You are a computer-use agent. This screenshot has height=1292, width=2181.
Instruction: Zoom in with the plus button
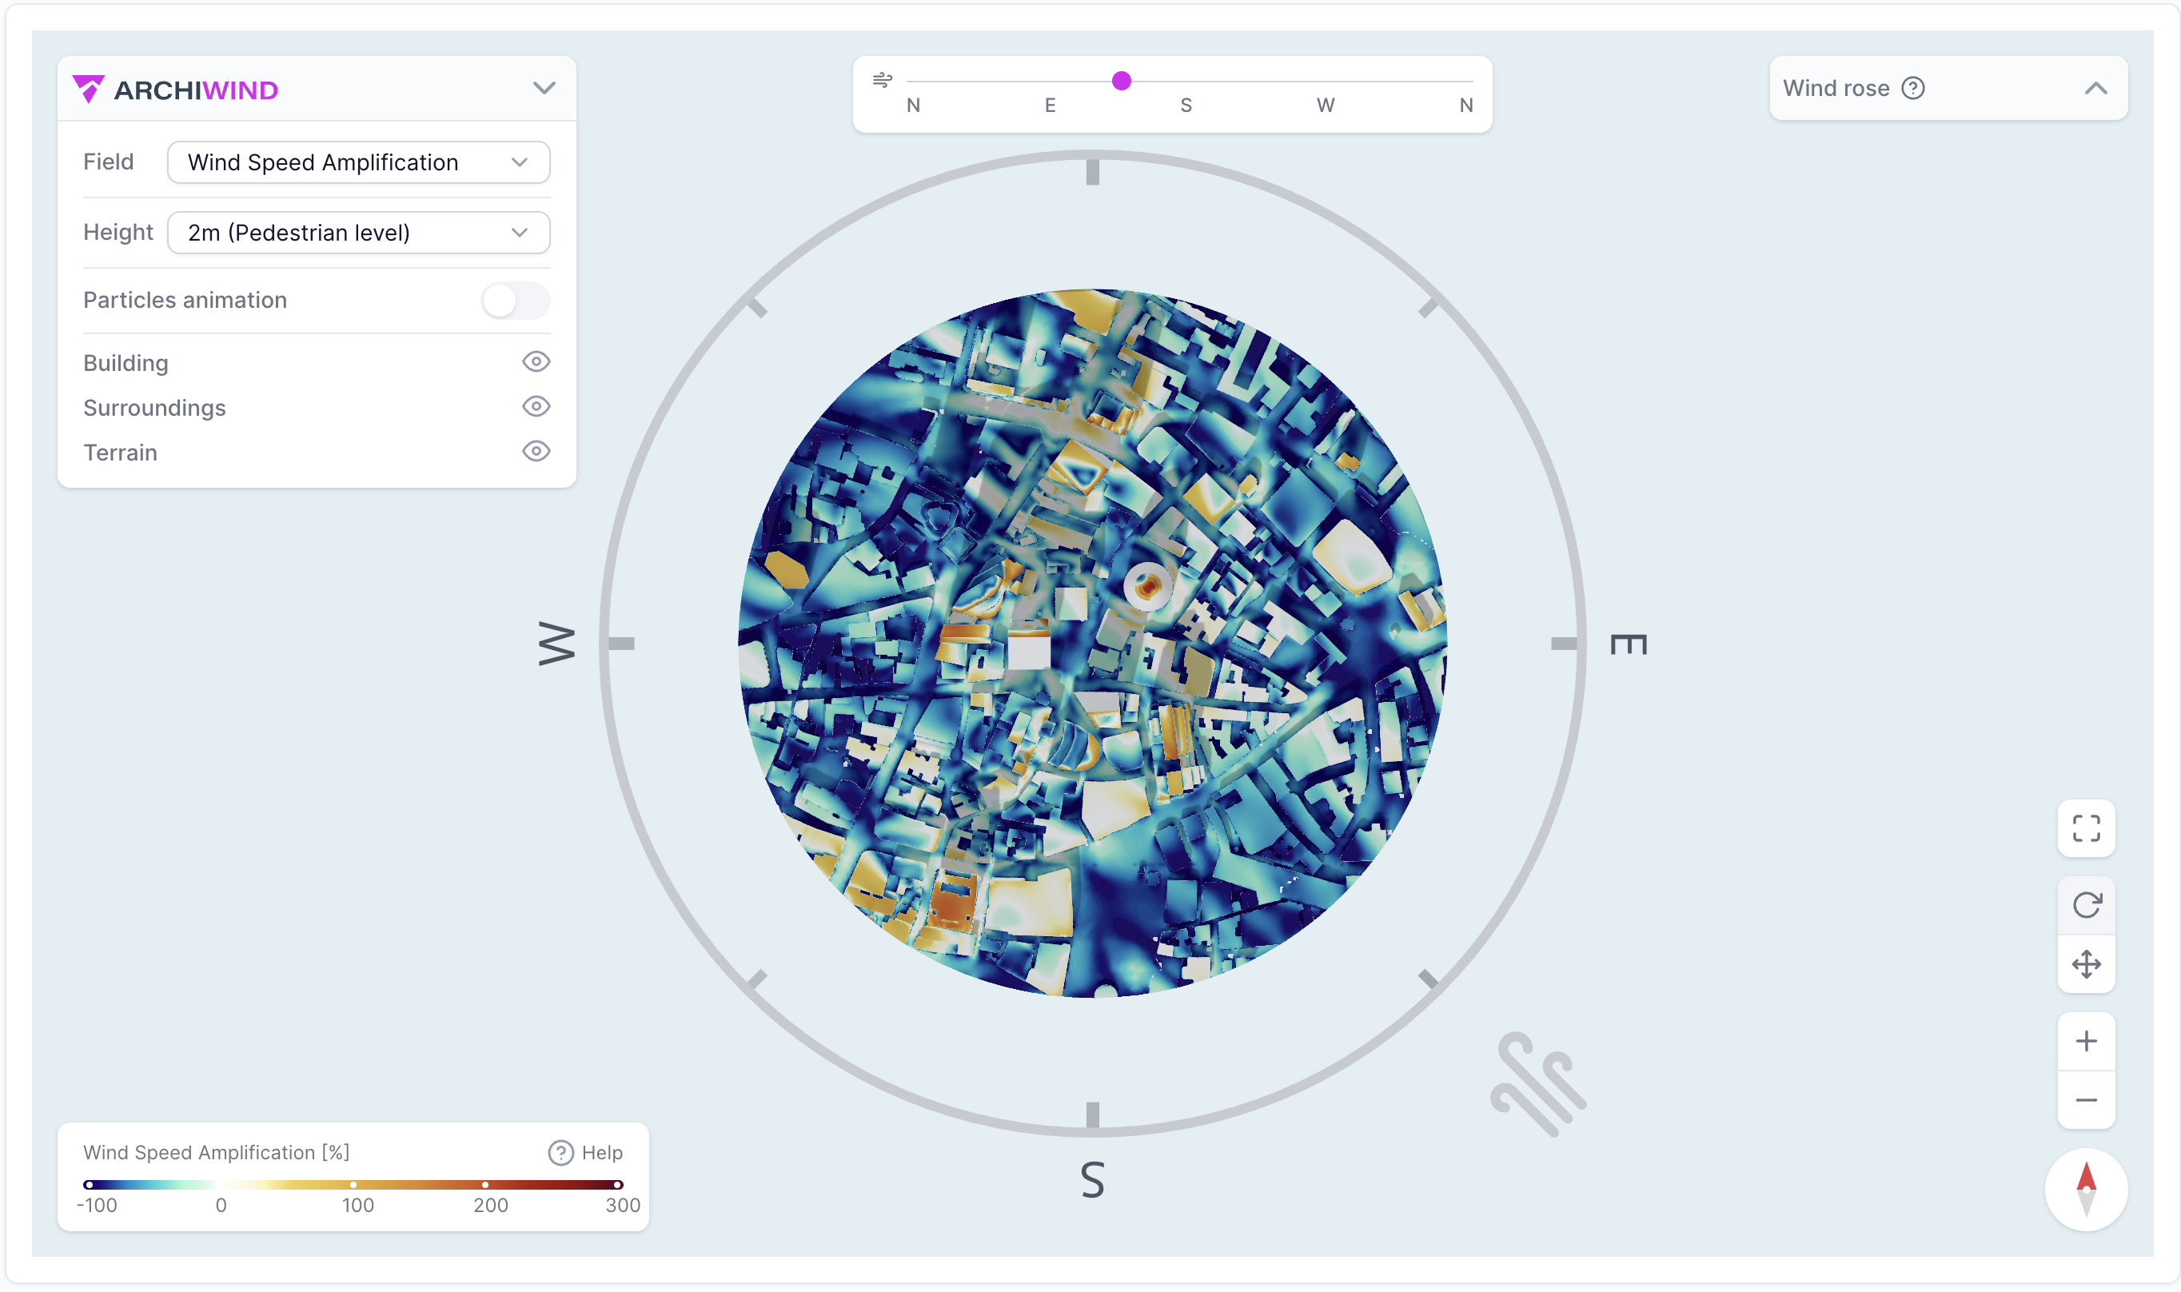[x=2085, y=1041]
